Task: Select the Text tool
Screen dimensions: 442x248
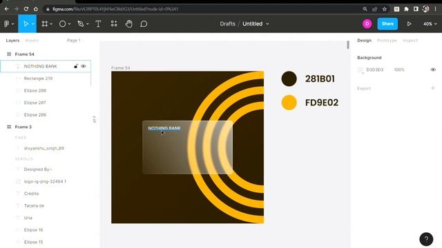Action: tap(98, 24)
